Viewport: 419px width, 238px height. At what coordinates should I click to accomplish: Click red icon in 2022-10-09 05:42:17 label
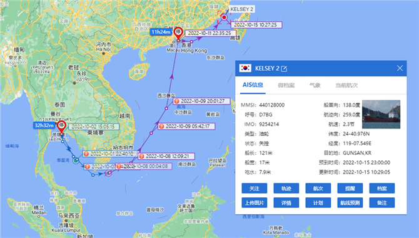coord(161,127)
